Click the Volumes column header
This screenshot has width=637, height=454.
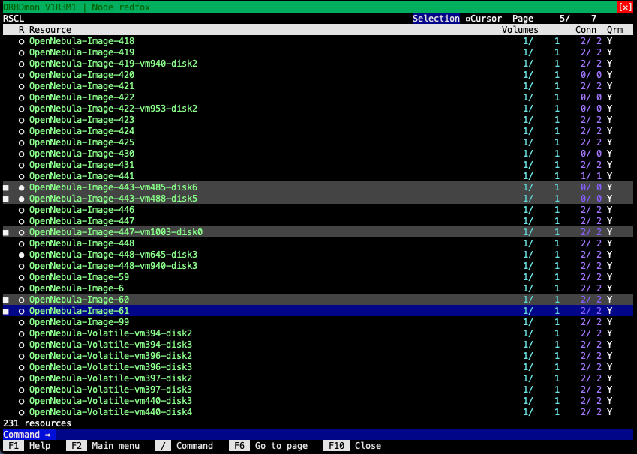pos(520,30)
